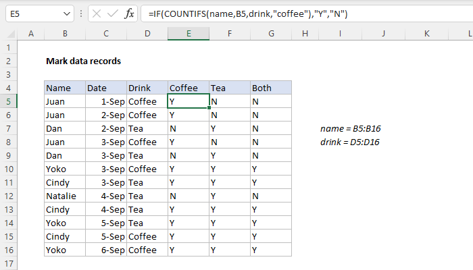Select column B header
This screenshot has width=473, height=270.
click(x=64, y=33)
